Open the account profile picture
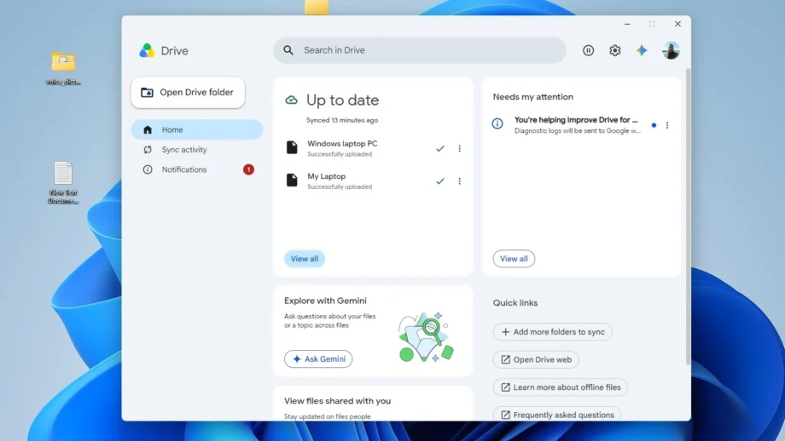Viewport: 785px width, 441px height. tap(671, 50)
